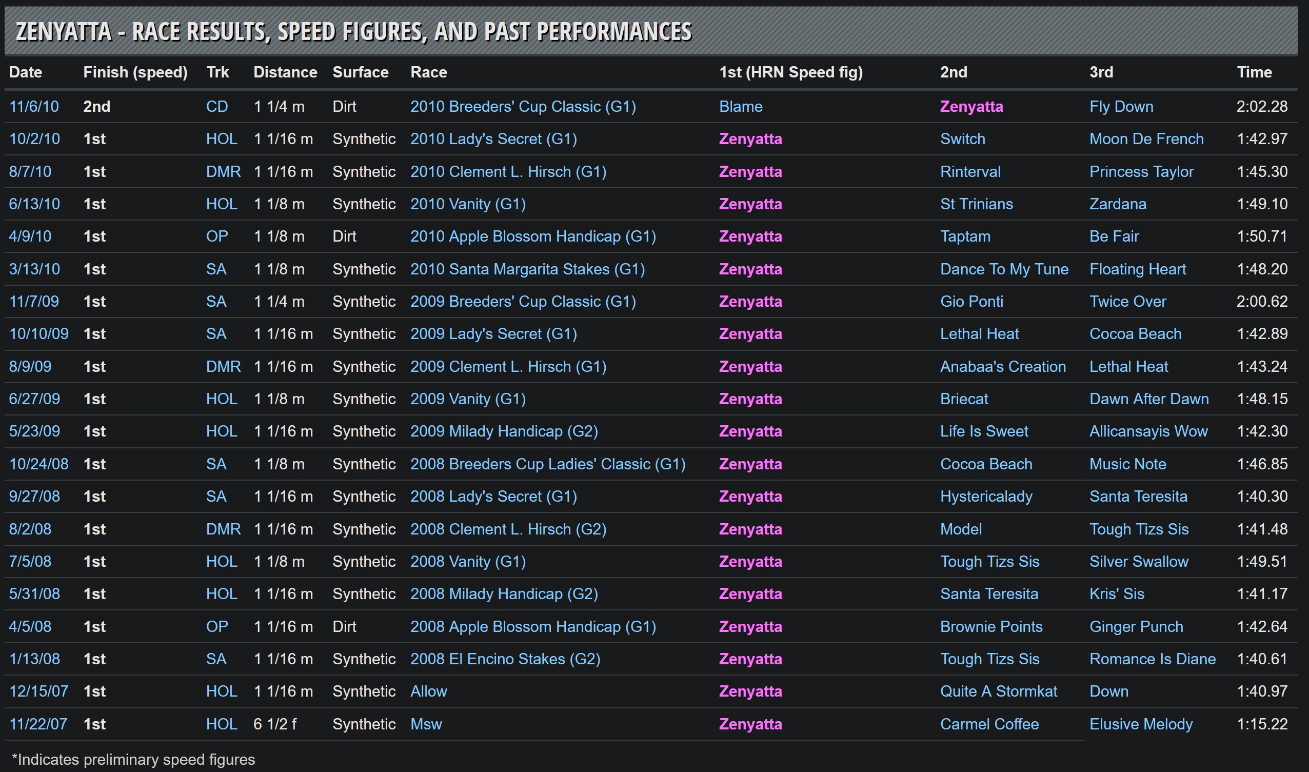The width and height of the screenshot is (1309, 772).
Task: Open 2009 Milady Handicap (G2) race link
Action: (503, 431)
